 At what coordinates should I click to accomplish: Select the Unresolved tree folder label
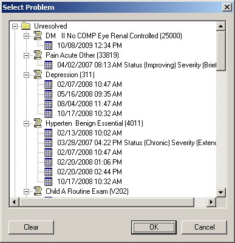tap(50, 26)
